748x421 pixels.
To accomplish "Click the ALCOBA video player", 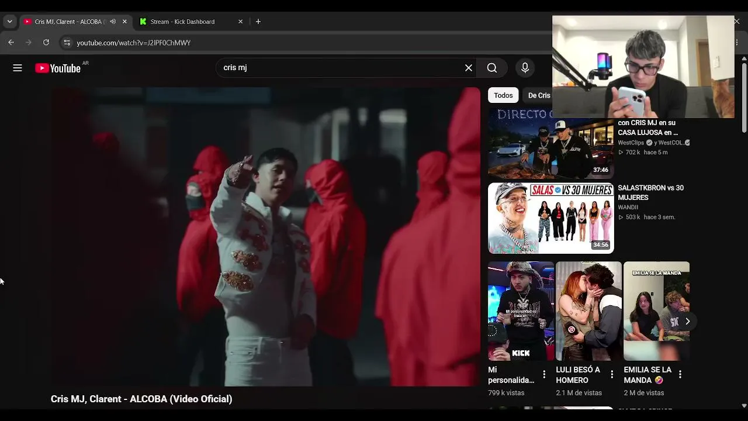I will click(x=265, y=237).
